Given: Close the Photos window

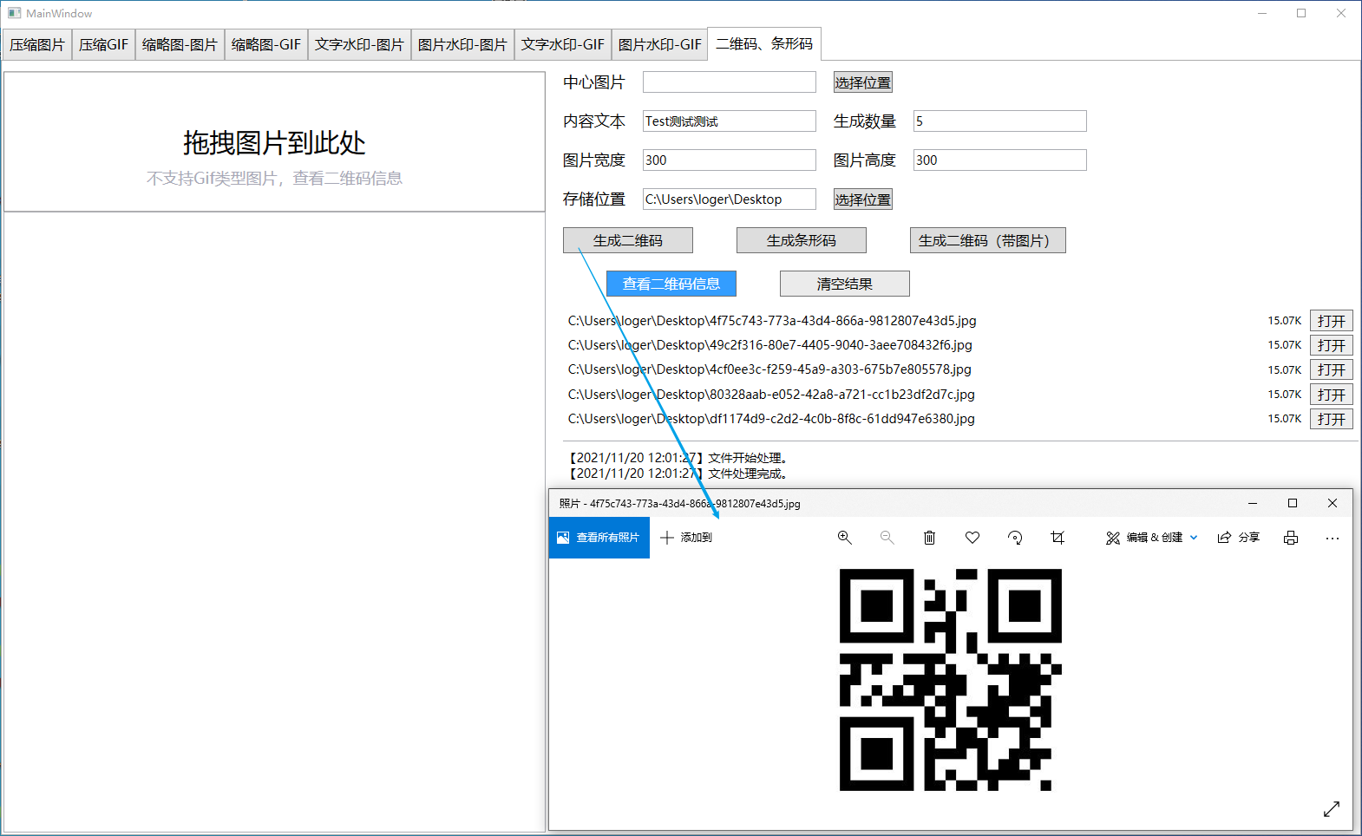Looking at the screenshot, I should pyautogui.click(x=1333, y=503).
